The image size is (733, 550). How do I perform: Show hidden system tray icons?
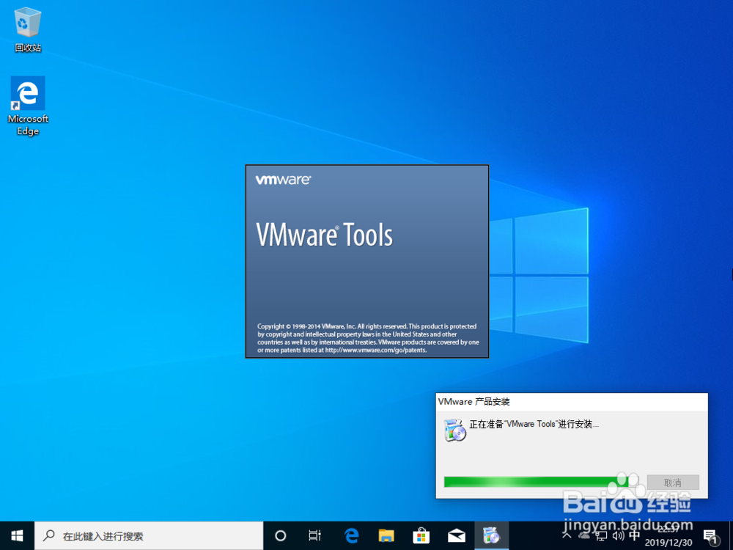click(x=567, y=535)
